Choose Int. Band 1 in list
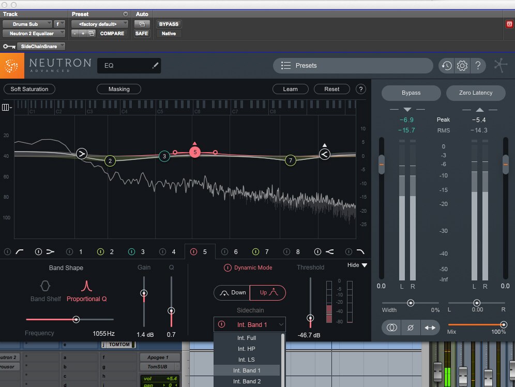Image resolution: width=515 pixels, height=387 pixels. coord(247,370)
